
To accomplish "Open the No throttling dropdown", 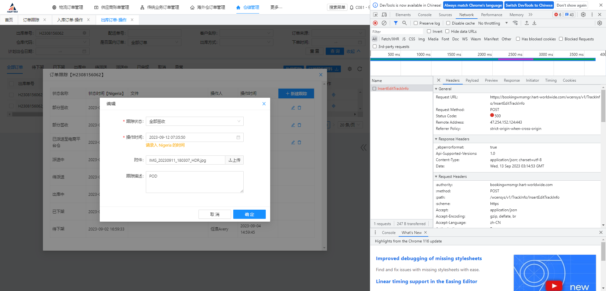I will pos(493,23).
